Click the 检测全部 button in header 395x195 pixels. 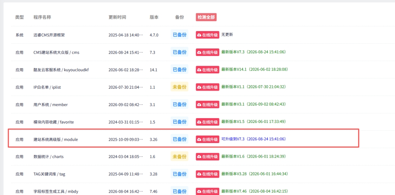coord(206,17)
